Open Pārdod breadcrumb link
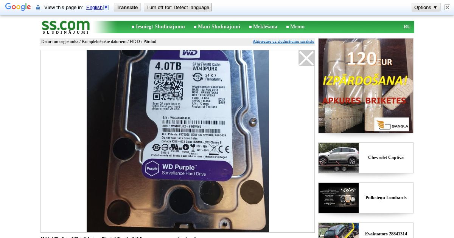Image resolution: width=454 pixels, height=238 pixels. [150, 42]
